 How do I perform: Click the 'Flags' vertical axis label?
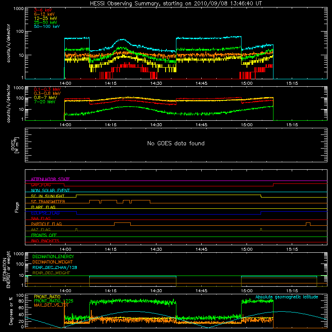17,207
